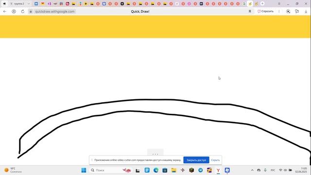Open the blue square app at taskbar end
This screenshot has width=311, height=175.
(x=227, y=170)
